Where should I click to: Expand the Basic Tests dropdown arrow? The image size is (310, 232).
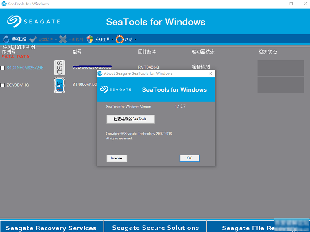click(x=56, y=39)
